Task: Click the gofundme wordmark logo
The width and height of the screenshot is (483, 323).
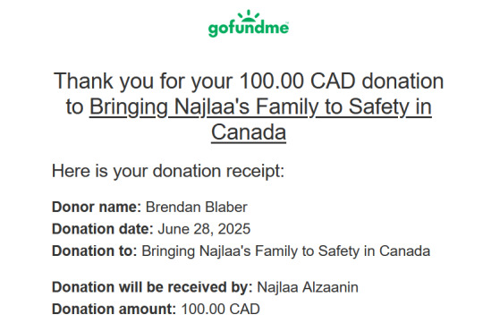Action: point(249,29)
